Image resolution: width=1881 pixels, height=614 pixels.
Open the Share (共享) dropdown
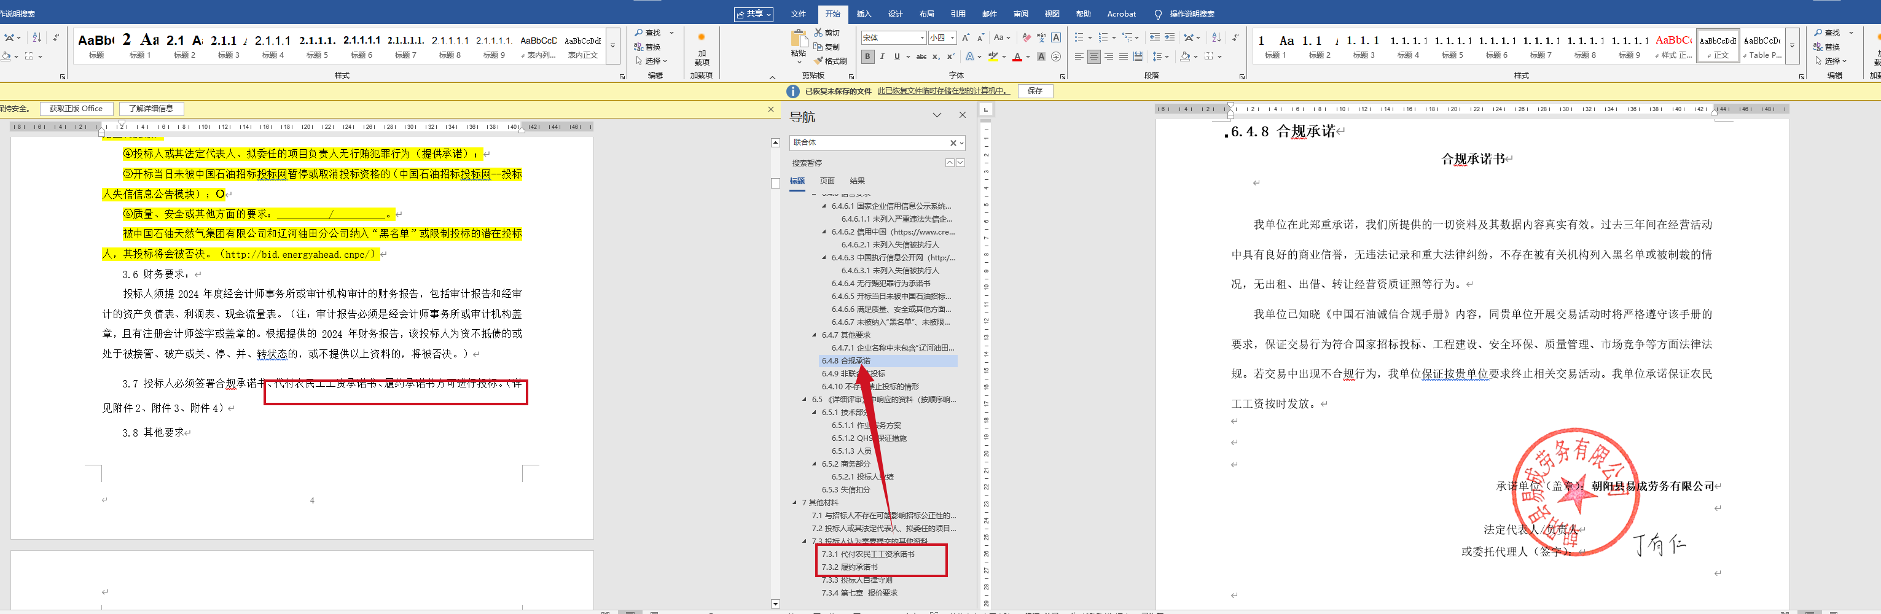tap(754, 14)
